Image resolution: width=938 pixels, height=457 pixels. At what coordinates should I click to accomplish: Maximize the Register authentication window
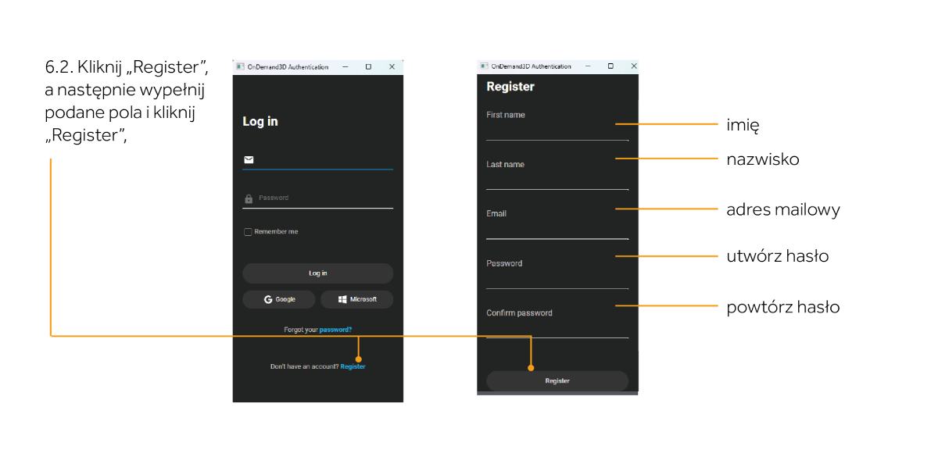[610, 66]
